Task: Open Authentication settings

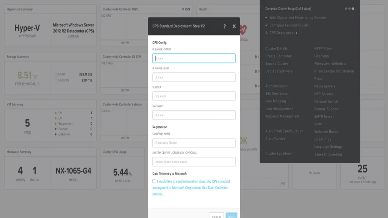Action: coord(276,86)
